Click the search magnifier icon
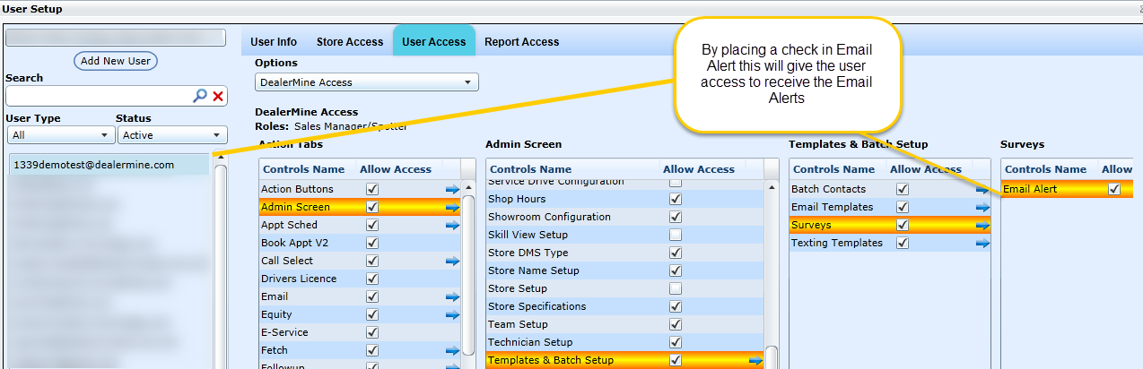The width and height of the screenshot is (1143, 369). 201,96
